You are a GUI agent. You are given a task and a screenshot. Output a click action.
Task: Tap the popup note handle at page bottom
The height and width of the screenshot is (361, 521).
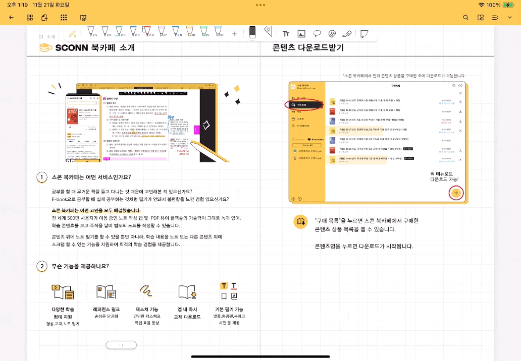tap(121, 345)
